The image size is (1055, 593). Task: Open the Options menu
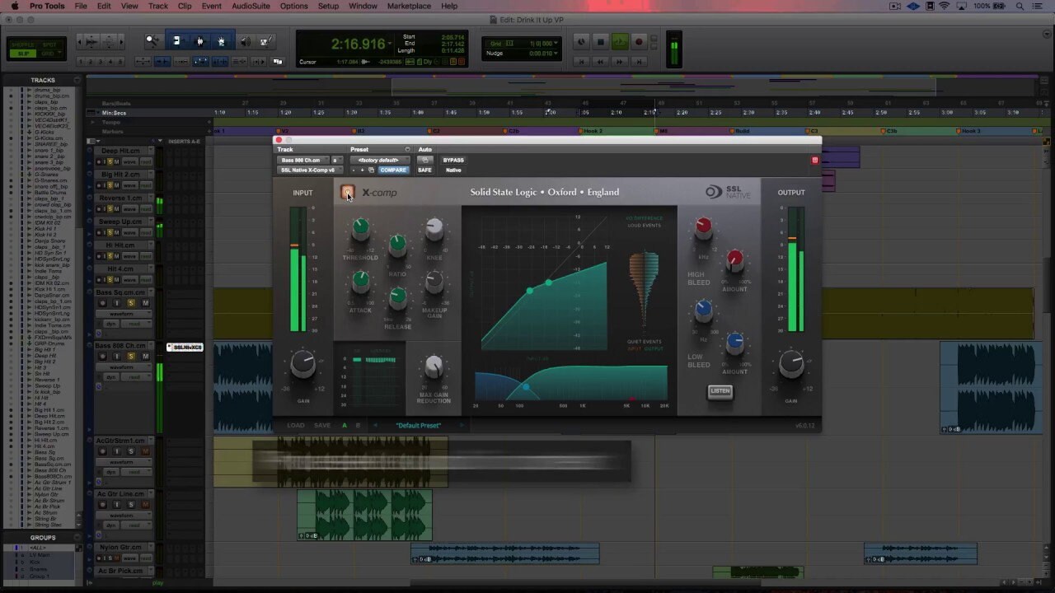point(293,6)
